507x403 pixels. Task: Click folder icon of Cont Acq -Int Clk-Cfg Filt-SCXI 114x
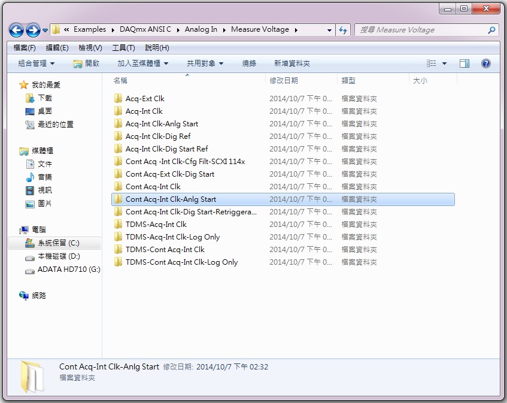point(119,162)
